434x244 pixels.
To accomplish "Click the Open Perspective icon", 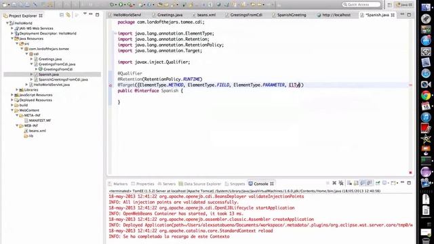I will click(x=389, y=5).
